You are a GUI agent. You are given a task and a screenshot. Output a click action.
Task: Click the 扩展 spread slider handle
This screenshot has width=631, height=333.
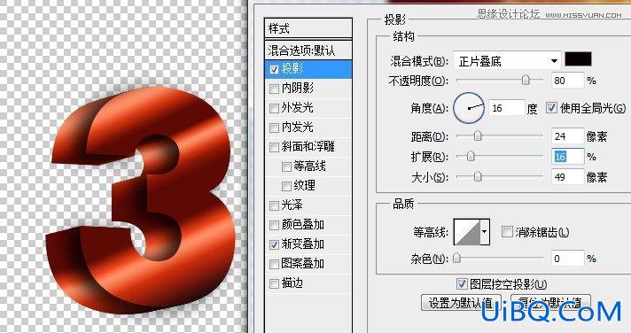coord(471,156)
